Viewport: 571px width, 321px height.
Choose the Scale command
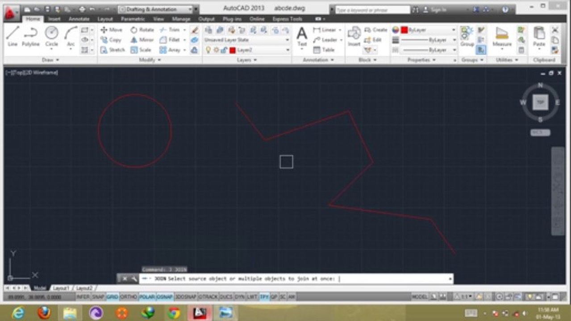tap(141, 50)
